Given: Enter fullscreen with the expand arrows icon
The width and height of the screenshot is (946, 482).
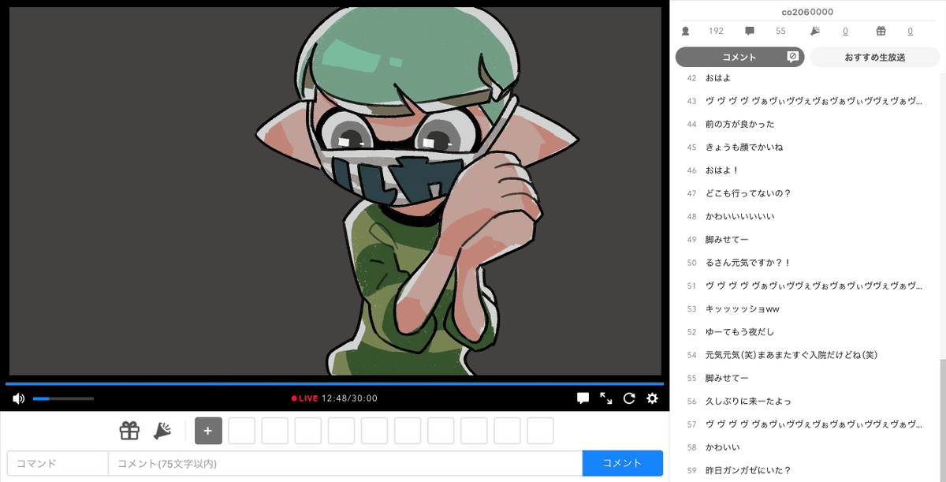Looking at the screenshot, I should point(606,398).
